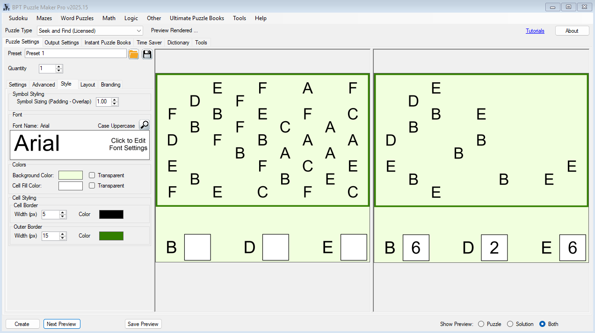Select the Puzzle preview radio button
595x333 pixels.
pyautogui.click(x=481, y=324)
